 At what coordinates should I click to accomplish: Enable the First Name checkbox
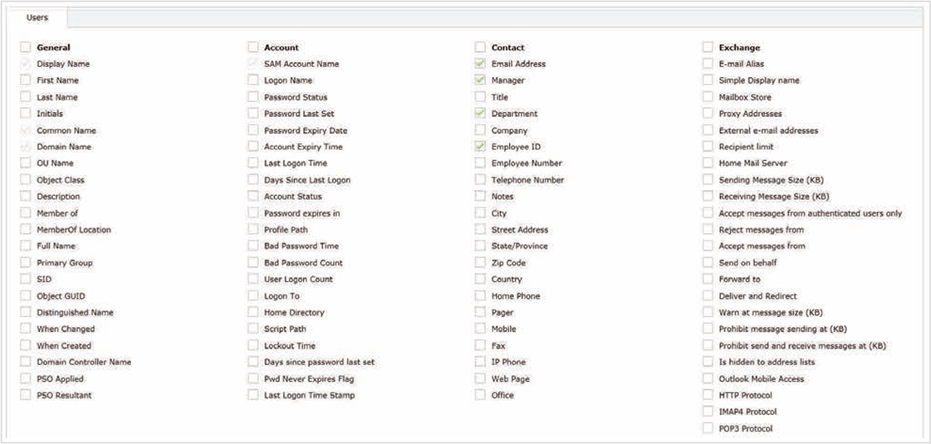tap(26, 81)
